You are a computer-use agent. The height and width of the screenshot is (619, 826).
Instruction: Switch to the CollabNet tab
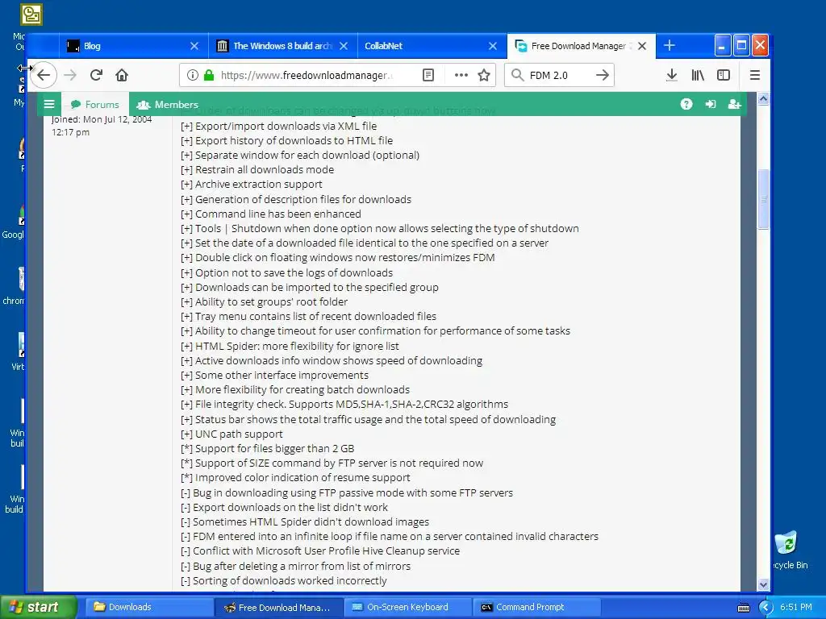[432, 46]
